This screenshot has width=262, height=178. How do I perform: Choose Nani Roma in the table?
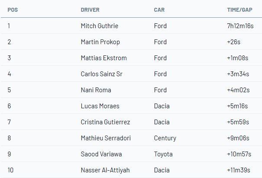coord(96,90)
